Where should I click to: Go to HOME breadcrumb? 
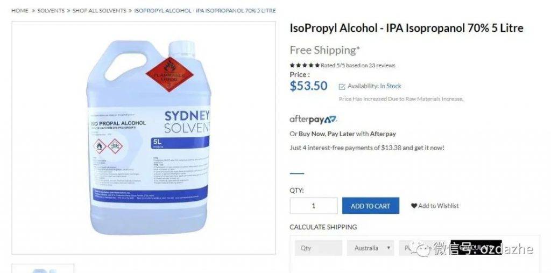20,11
